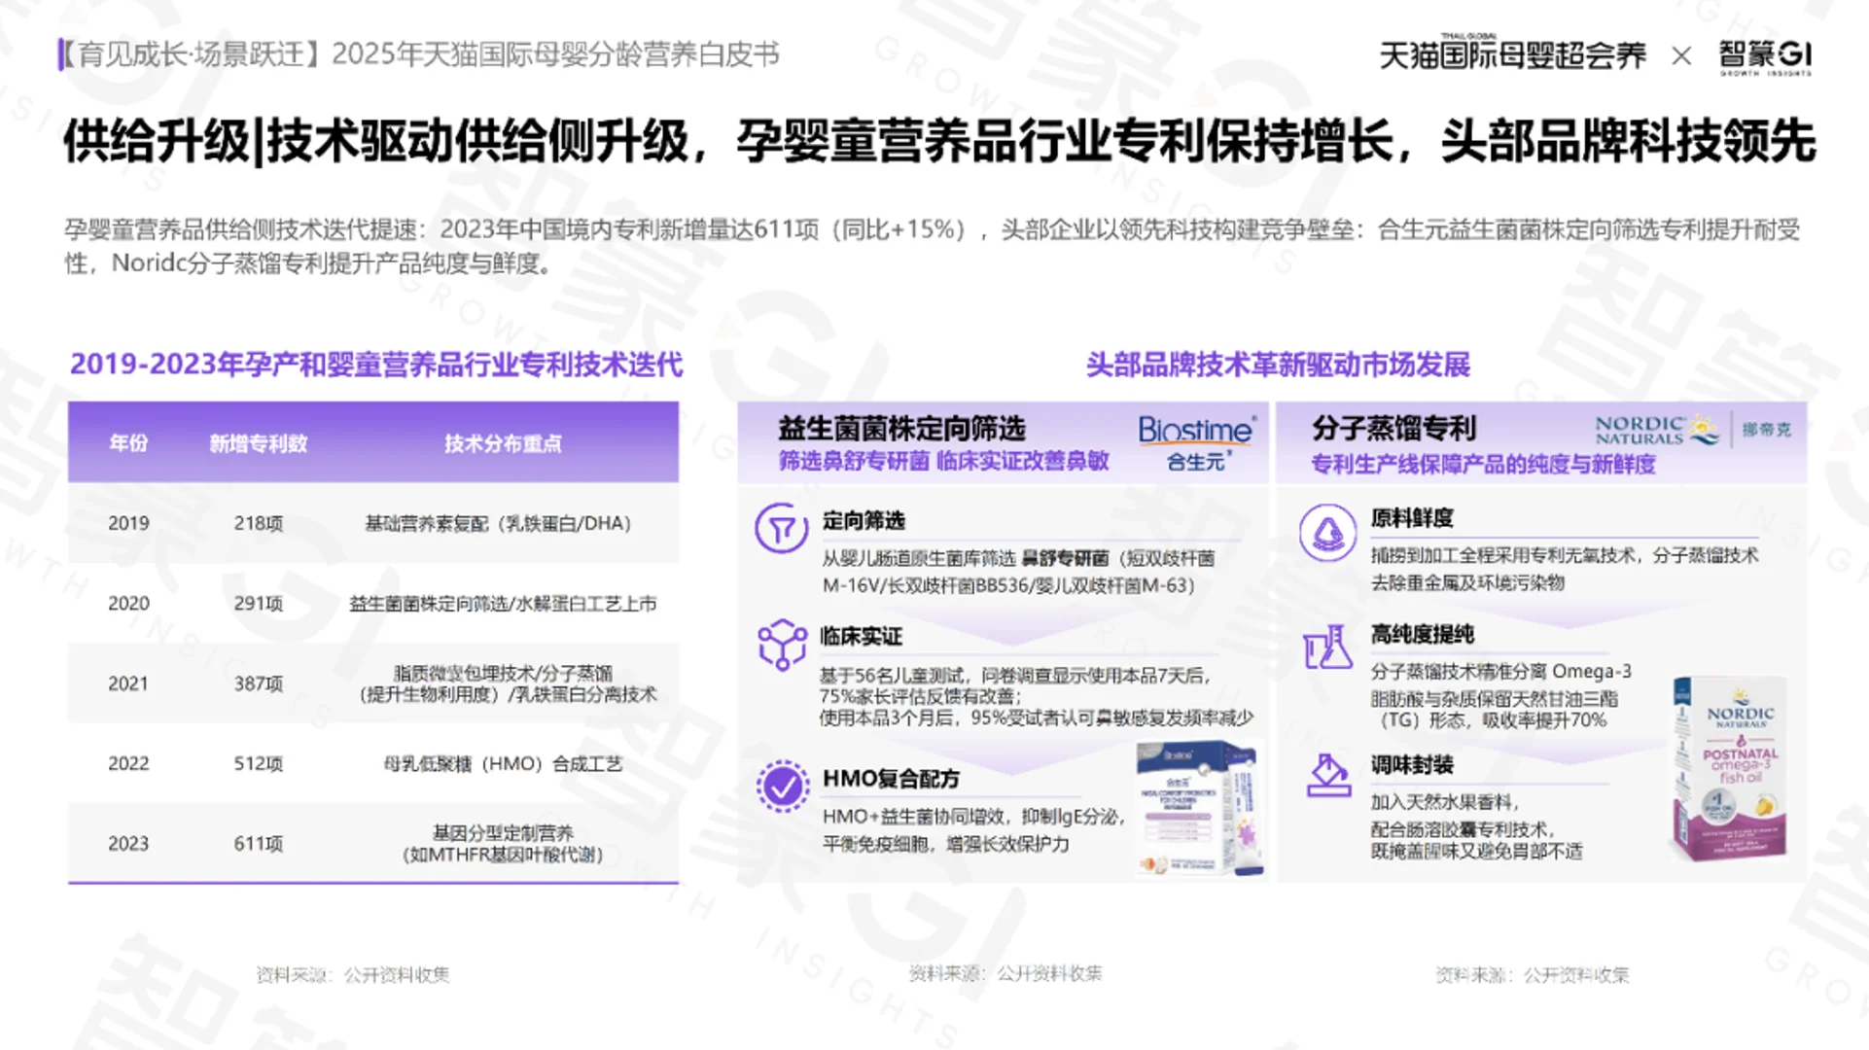Click the 高纯度提纯 section label

(1423, 634)
